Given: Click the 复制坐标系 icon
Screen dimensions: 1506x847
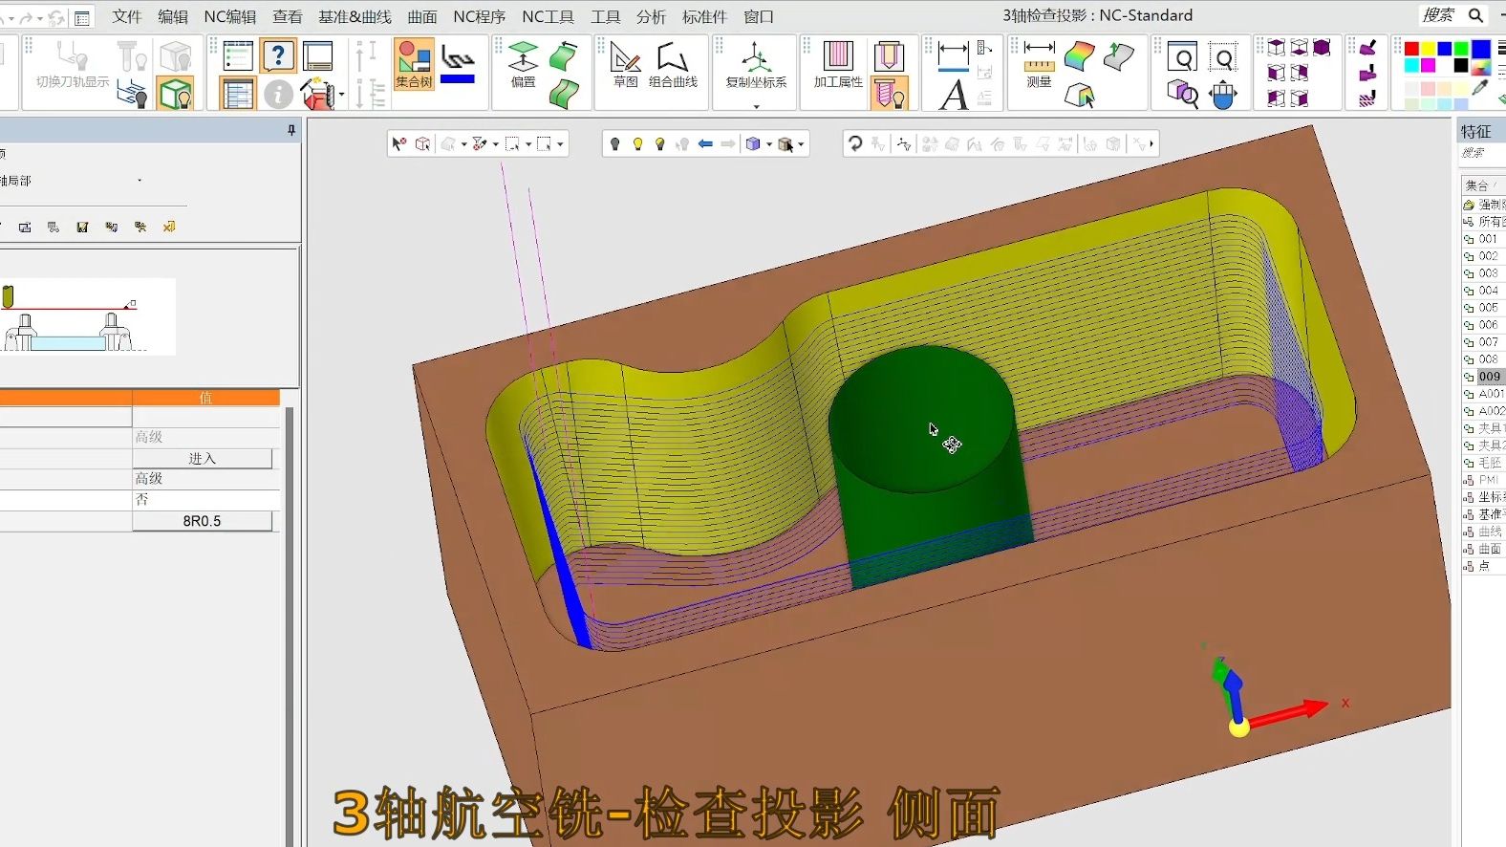Looking at the screenshot, I should (x=756, y=64).
